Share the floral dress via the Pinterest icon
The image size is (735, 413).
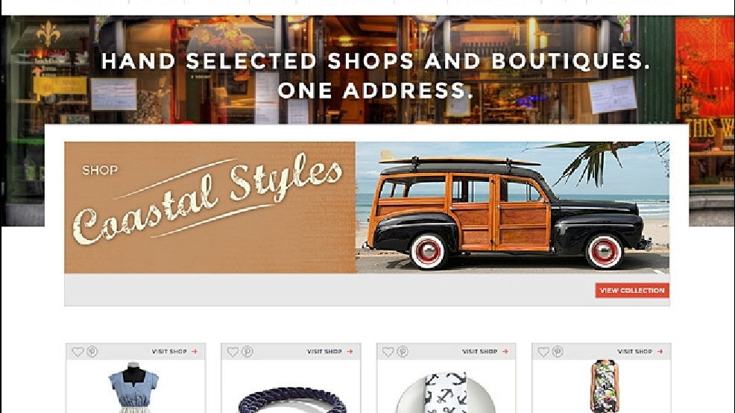coord(558,351)
